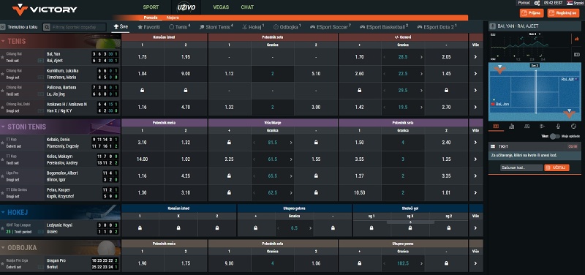Image resolution: width=585 pixels, height=275 pixels.
Task: Click the locked odds 2 for Lu, Jia jing
Action: [x=186, y=91]
